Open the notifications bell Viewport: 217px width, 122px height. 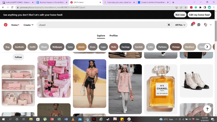pyautogui.click(x=192, y=25)
